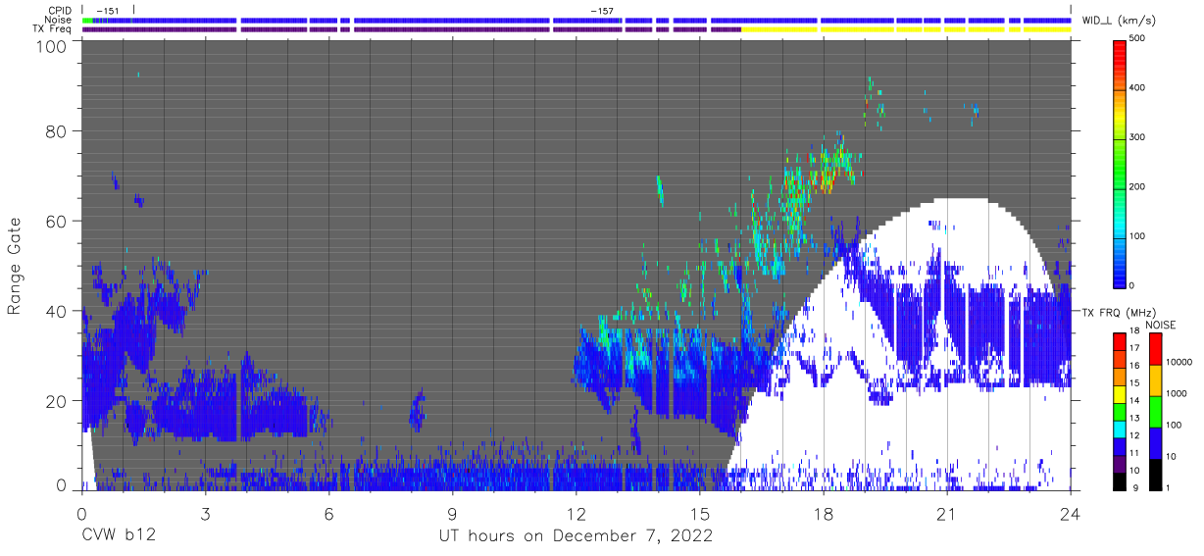This screenshot has height=556, width=1204.
Task: Click the 40 tick on Range Gate axis
Action: (57, 311)
